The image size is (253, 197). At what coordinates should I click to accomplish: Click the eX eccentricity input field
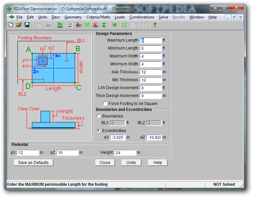tap(118, 137)
